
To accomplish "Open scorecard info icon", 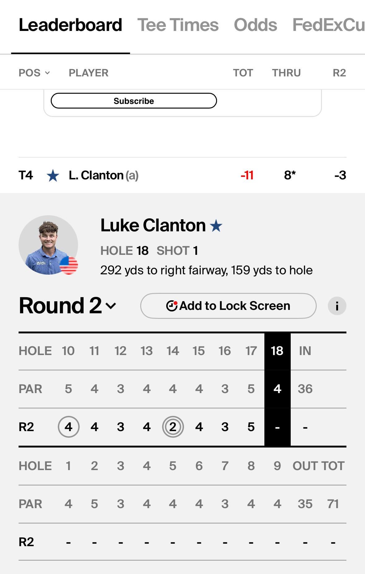I will tap(337, 306).
